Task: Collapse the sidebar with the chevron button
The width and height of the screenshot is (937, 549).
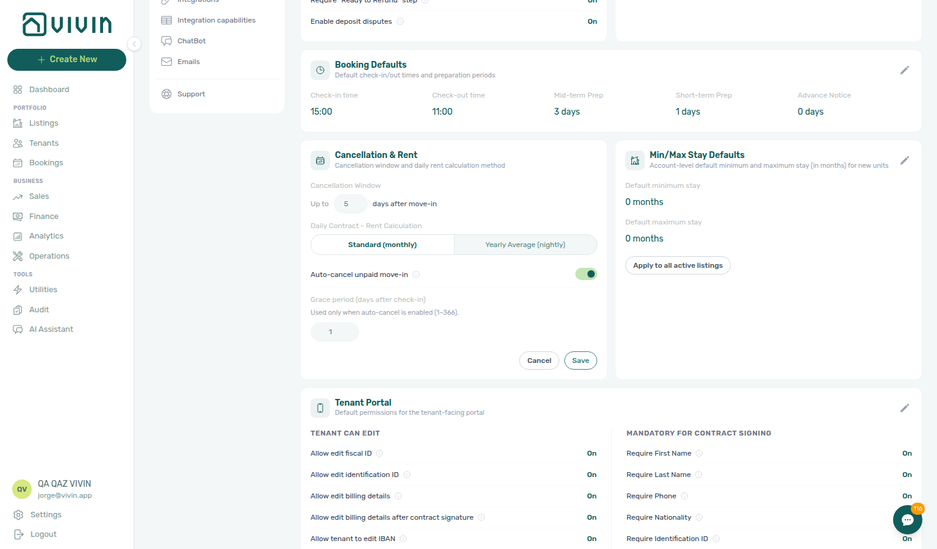Action: 134,44
